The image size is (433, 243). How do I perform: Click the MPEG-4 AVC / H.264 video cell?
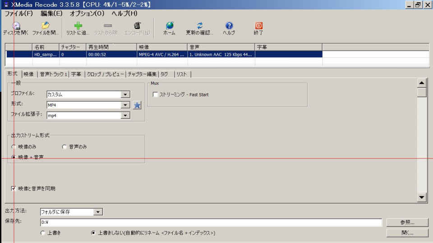(x=161, y=54)
